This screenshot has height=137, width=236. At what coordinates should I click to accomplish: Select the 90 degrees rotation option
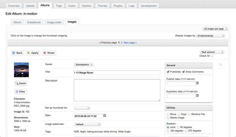pos(178,127)
